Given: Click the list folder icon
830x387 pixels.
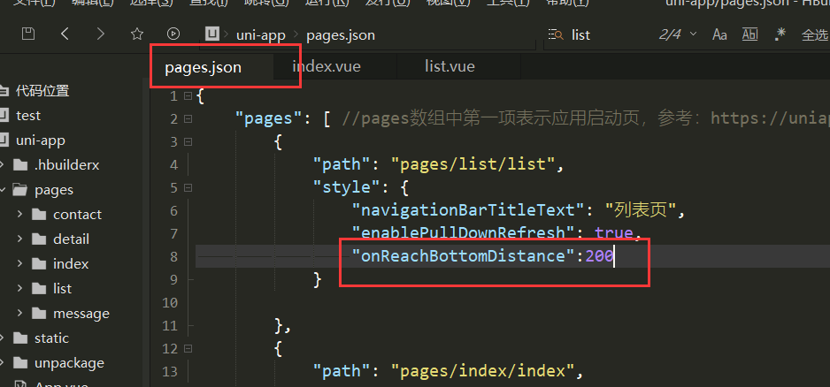Looking at the screenshot, I should pos(39,289).
